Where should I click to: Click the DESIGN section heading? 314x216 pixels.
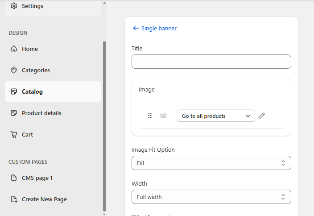pos(18,33)
